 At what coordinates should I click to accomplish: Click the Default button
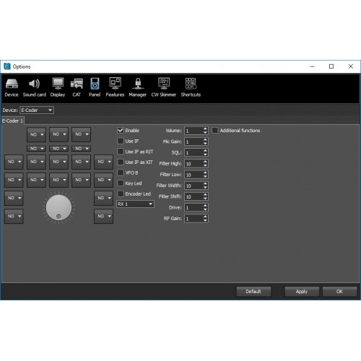[253, 292]
